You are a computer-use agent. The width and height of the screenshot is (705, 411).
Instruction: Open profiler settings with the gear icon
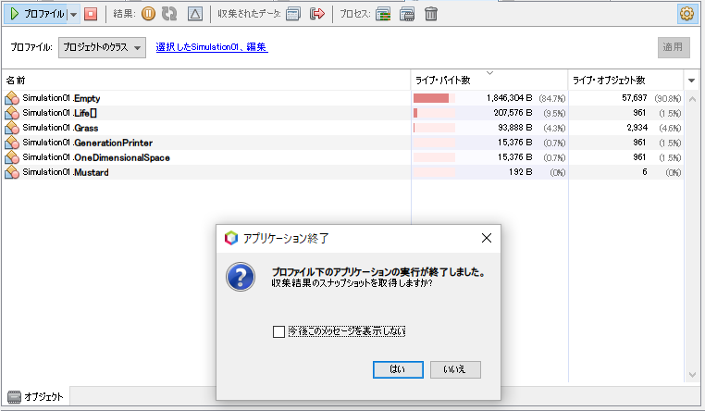(x=687, y=14)
